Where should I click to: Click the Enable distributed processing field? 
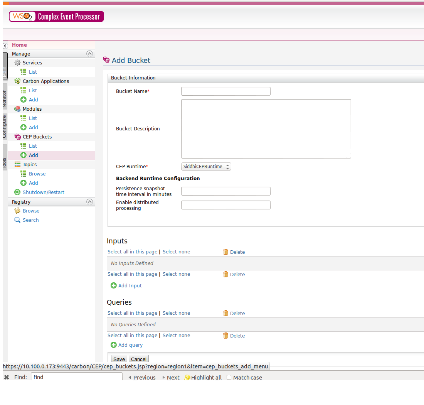click(226, 205)
